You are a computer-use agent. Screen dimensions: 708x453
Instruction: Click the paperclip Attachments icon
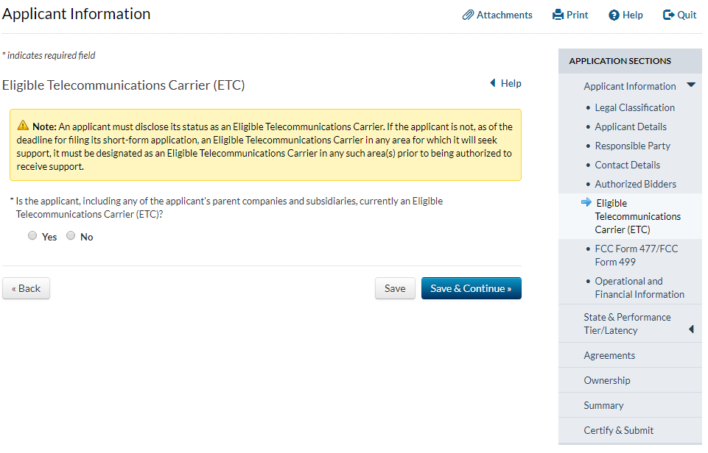pyautogui.click(x=468, y=15)
